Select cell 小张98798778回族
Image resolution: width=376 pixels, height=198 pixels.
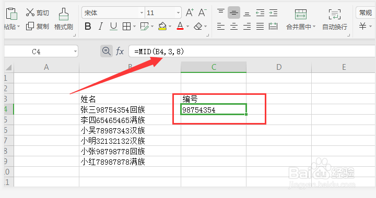click(130, 151)
